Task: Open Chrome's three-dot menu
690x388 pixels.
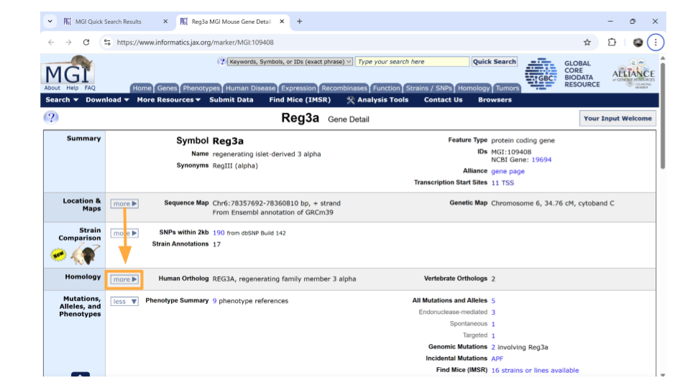Action: coord(655,42)
